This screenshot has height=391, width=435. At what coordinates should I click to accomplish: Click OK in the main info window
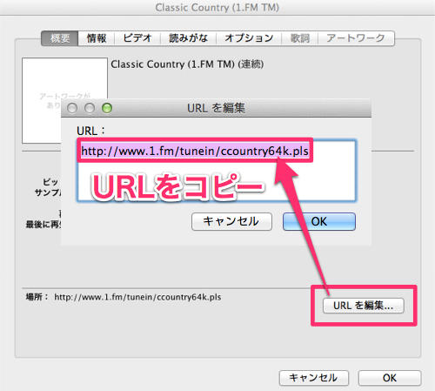click(x=390, y=378)
